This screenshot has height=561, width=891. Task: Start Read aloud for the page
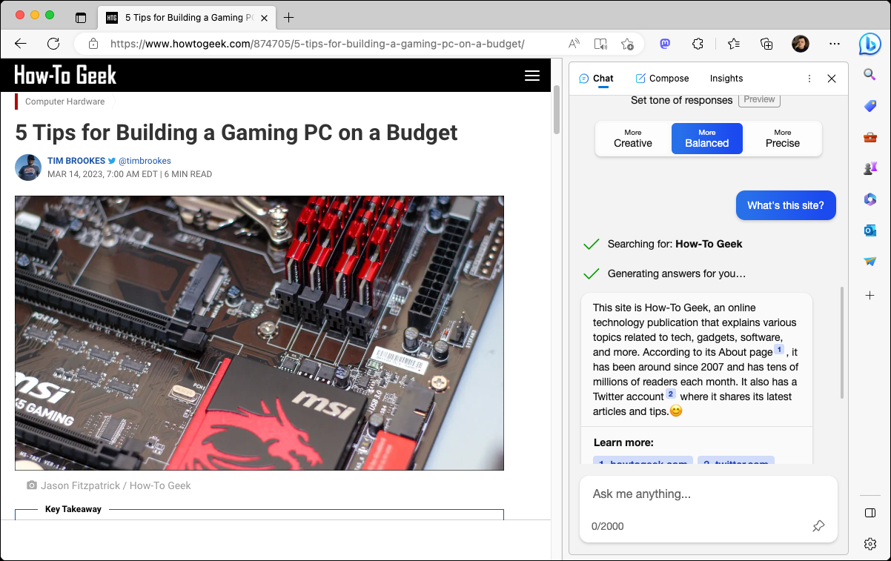point(573,44)
